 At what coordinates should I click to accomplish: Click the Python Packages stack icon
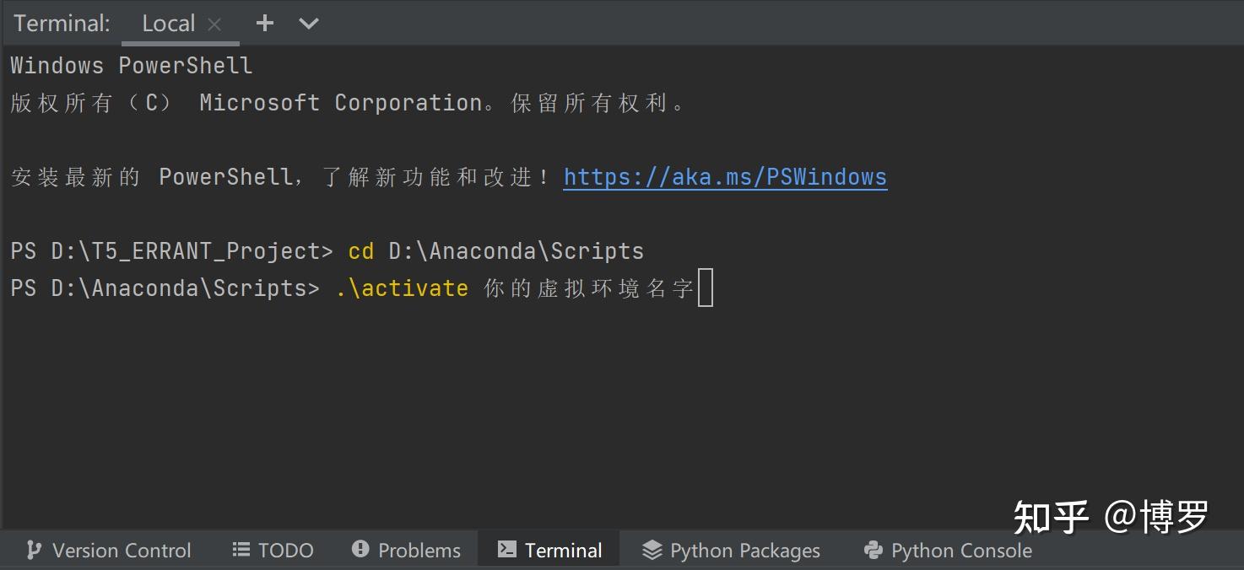tap(652, 551)
